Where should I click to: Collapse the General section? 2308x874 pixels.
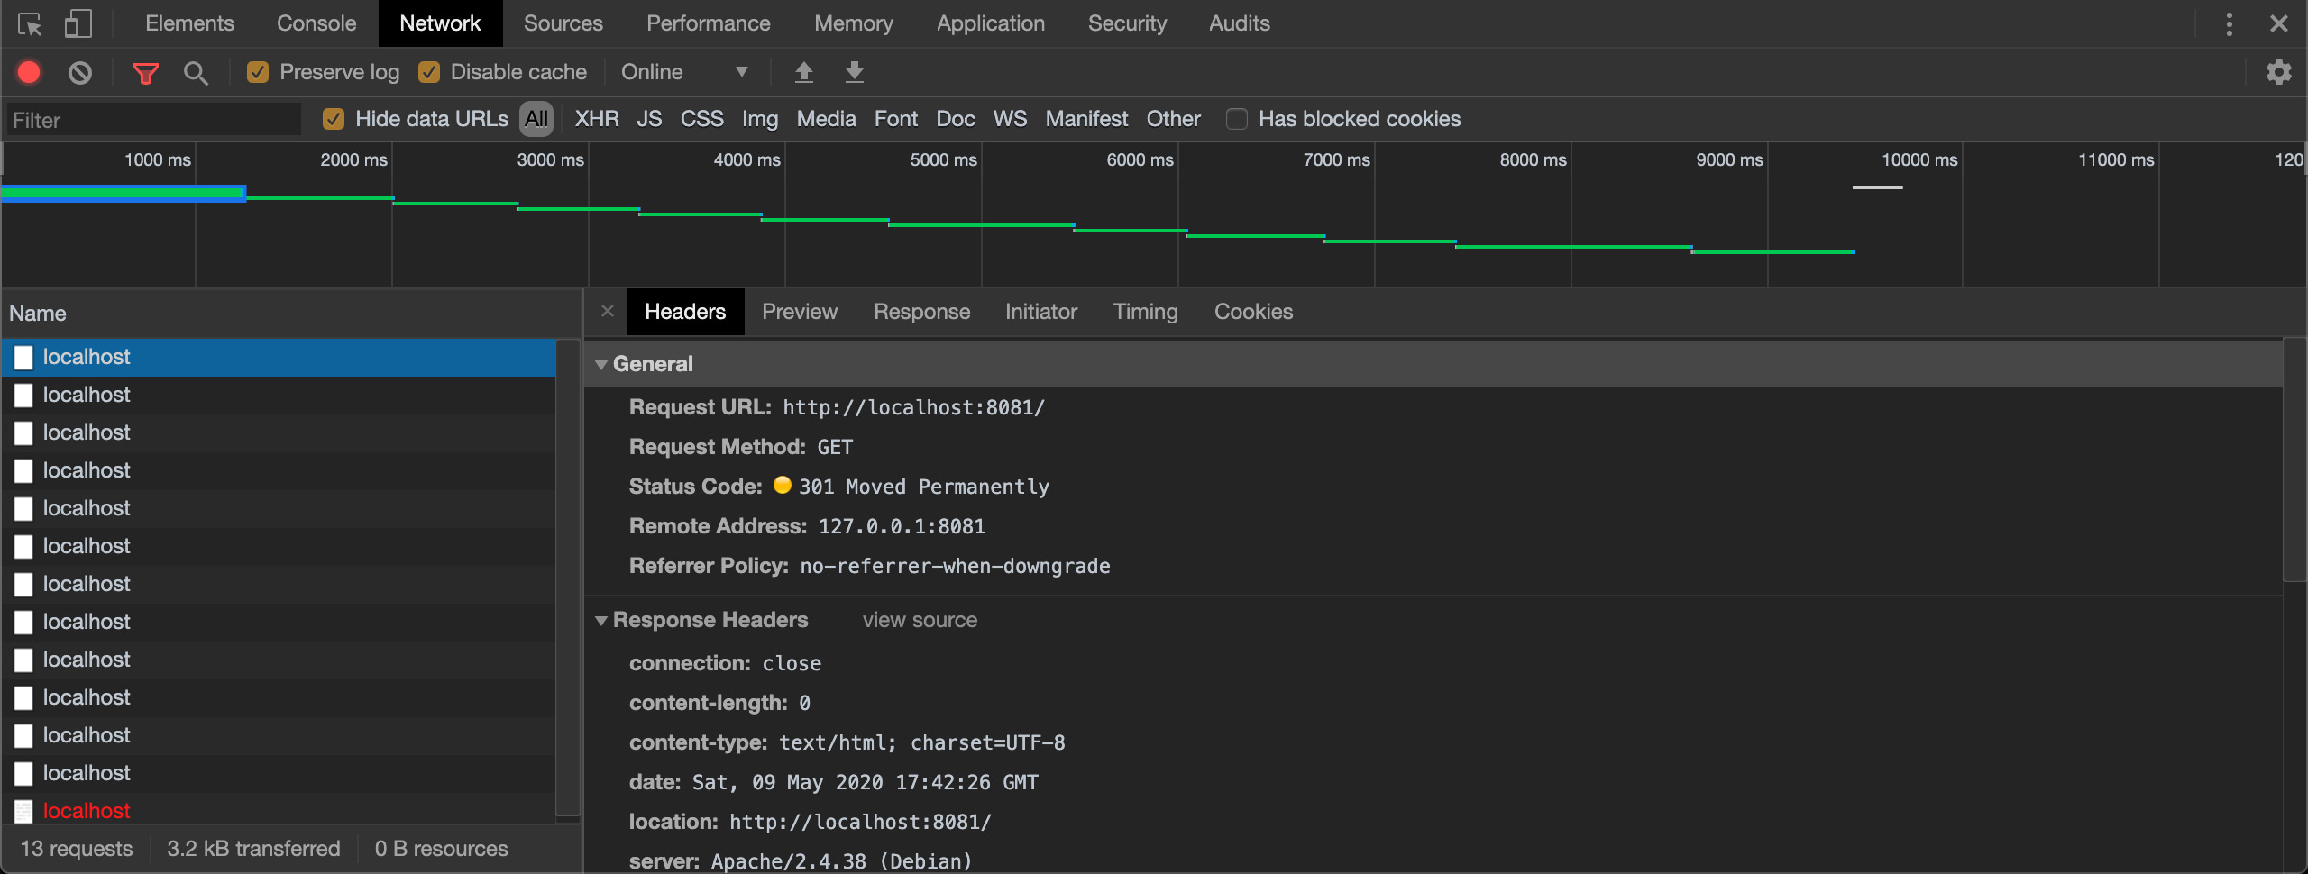(600, 365)
